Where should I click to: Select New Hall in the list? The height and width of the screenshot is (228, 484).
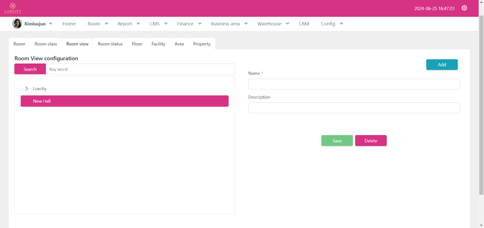pyautogui.click(x=124, y=101)
